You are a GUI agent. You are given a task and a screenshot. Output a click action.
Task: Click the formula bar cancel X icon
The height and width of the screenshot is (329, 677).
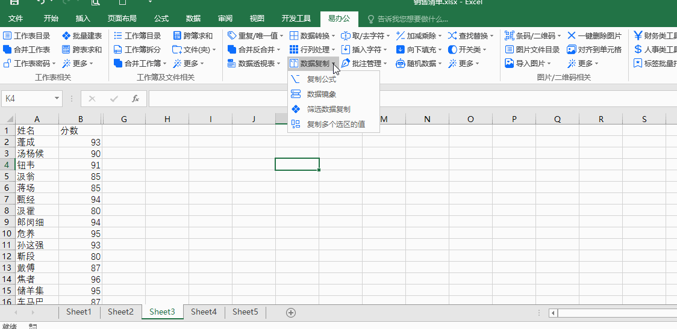[92, 99]
